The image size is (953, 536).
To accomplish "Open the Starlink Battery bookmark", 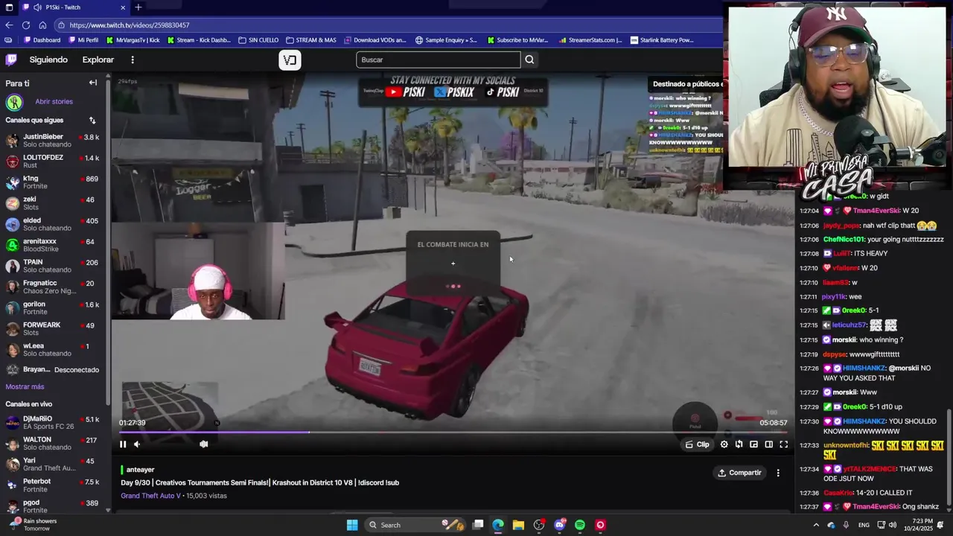I will (662, 40).
